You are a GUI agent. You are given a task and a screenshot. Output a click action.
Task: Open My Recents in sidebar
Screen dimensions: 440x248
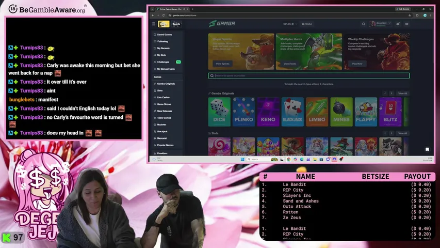(x=164, y=49)
